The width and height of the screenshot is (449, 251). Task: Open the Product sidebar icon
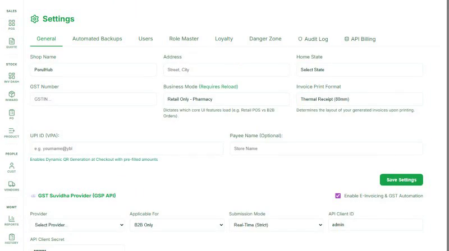click(x=11, y=132)
